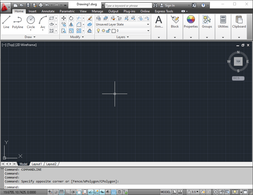Expand the Draw panel
The height and width of the screenshot is (195, 253).
30,37
